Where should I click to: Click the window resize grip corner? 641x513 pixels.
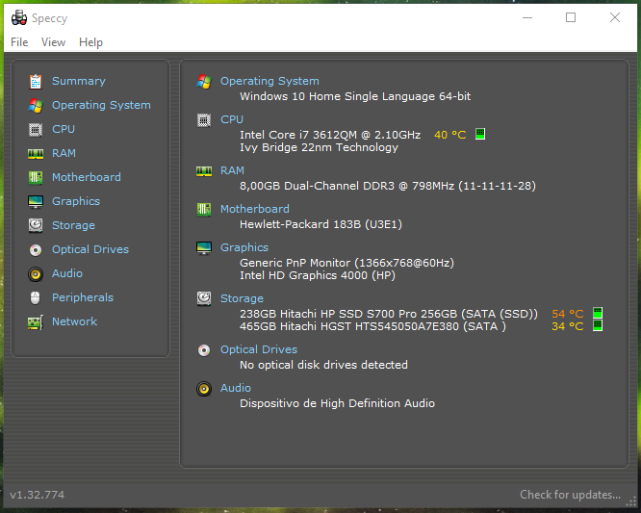(632, 502)
